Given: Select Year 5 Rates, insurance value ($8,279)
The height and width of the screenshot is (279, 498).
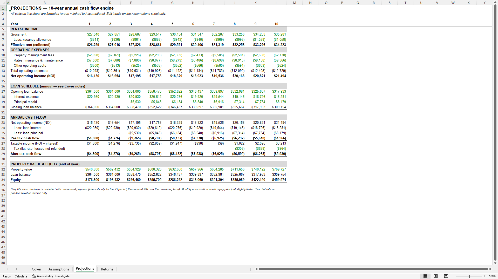Looking at the screenshot, I should 173,60.
